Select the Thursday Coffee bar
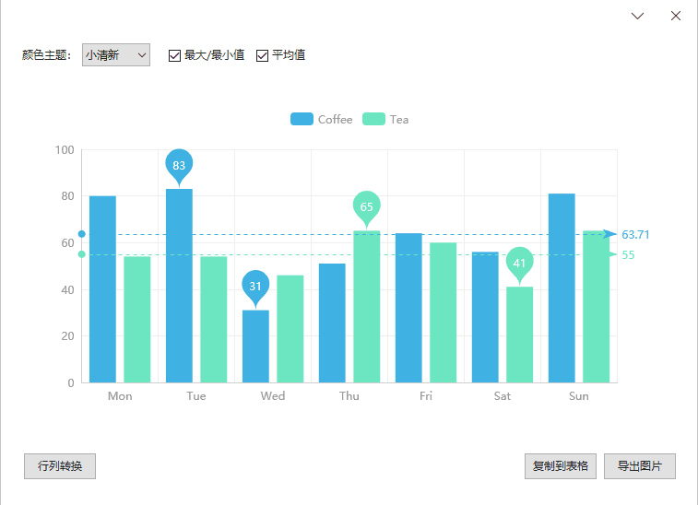Viewport: 698px width, 505px height. tap(332, 323)
